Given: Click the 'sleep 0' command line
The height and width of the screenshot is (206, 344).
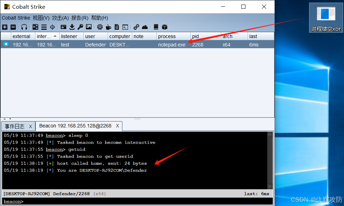Looking at the screenshot, I should pyautogui.click(x=46, y=135).
